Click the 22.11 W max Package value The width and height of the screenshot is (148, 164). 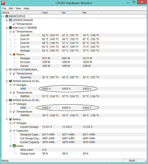(x=87, y=58)
